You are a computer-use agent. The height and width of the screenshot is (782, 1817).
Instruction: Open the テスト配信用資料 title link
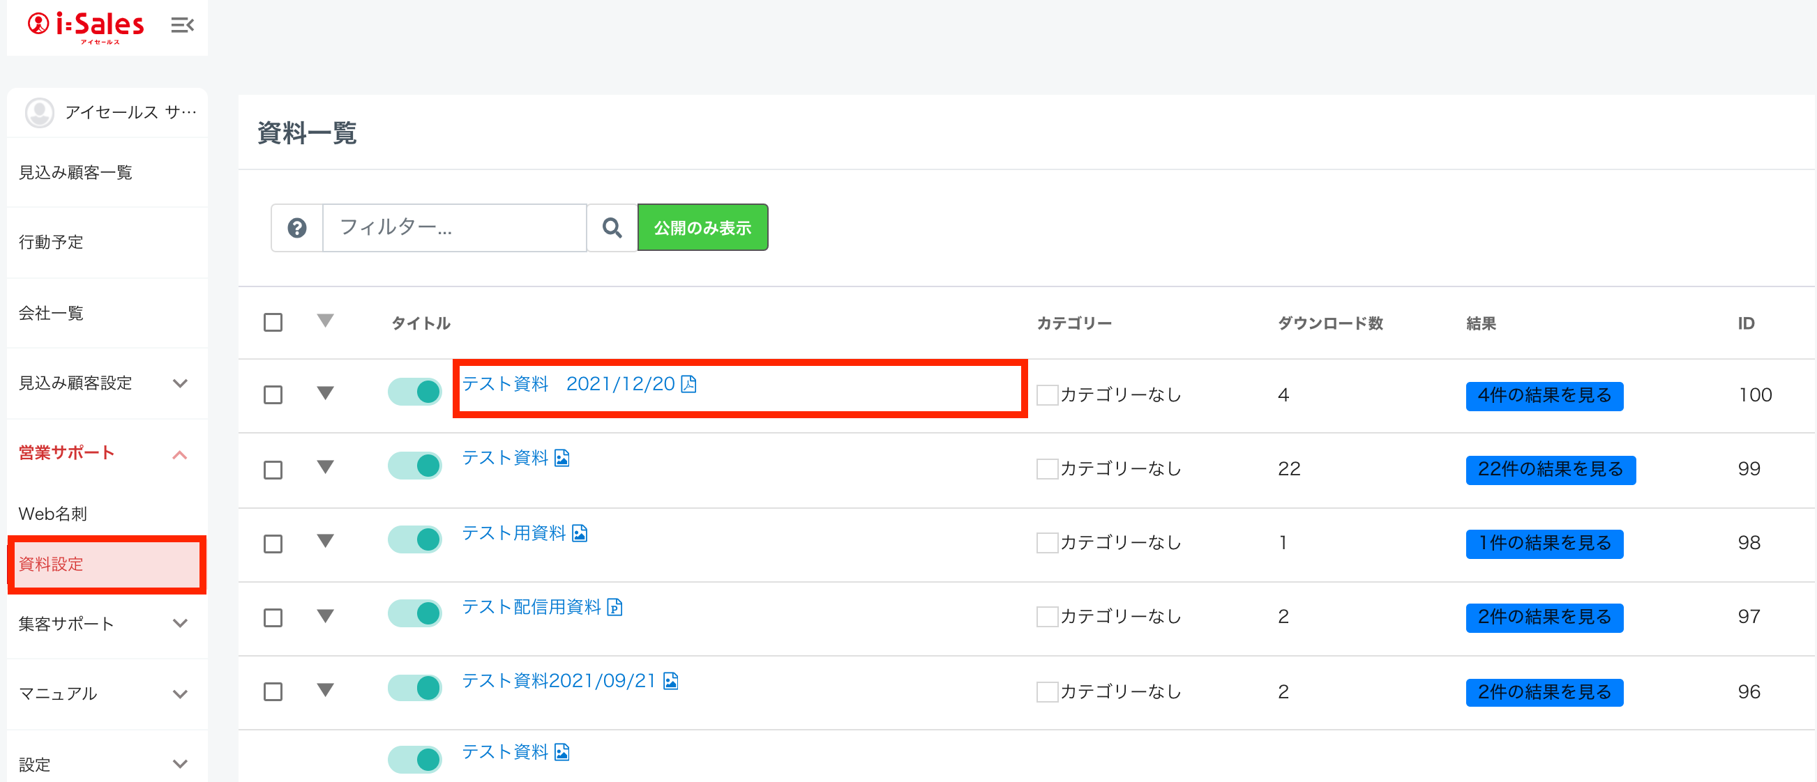(531, 606)
